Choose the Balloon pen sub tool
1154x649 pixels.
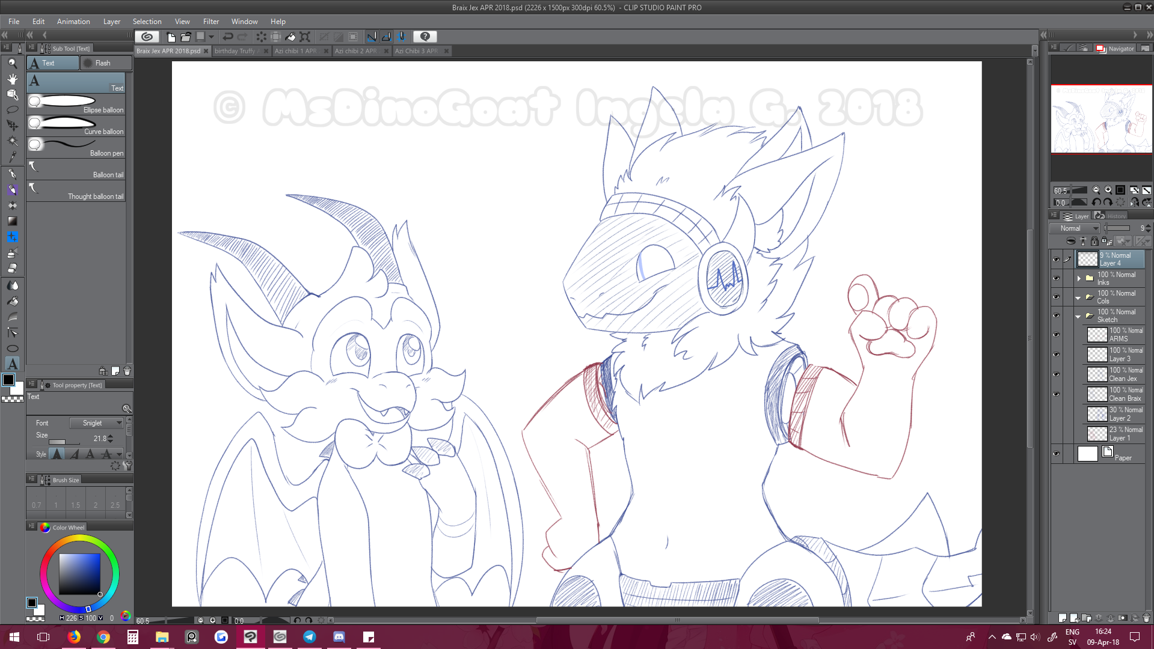pyautogui.click(x=76, y=148)
